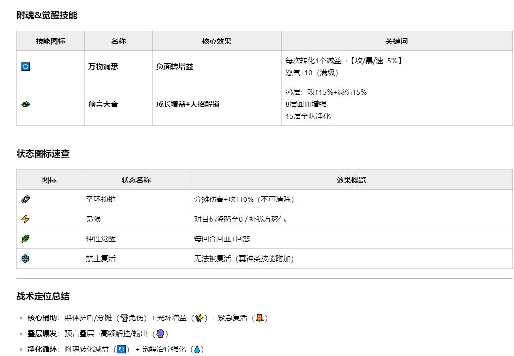Screen dimensions: 514x356
Task: Click the 名称 column header
Action: [x=118, y=41]
